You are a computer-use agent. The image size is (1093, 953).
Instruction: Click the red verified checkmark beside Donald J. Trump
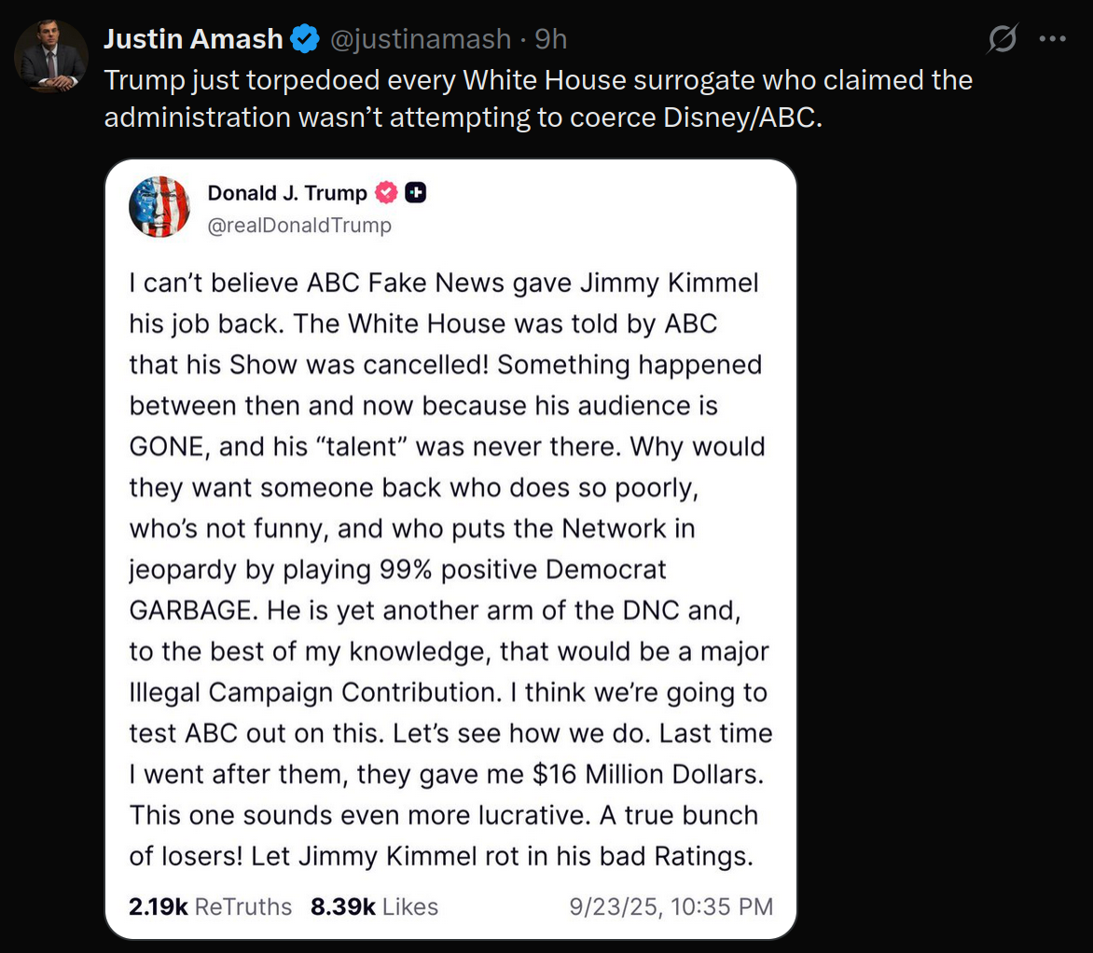(386, 193)
